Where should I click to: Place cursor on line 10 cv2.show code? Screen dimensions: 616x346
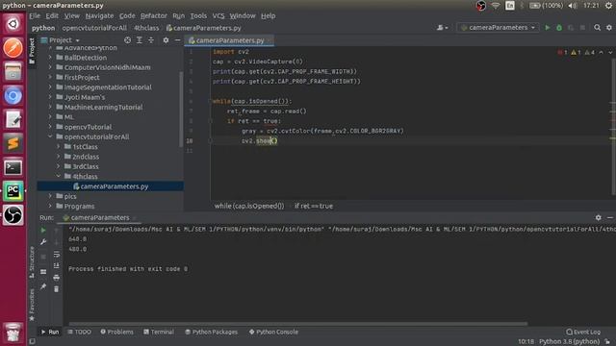point(260,141)
